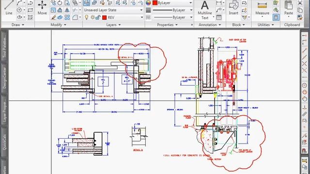Select the Rotate tool
Screen dimensions: 310x174
pos(60,3)
